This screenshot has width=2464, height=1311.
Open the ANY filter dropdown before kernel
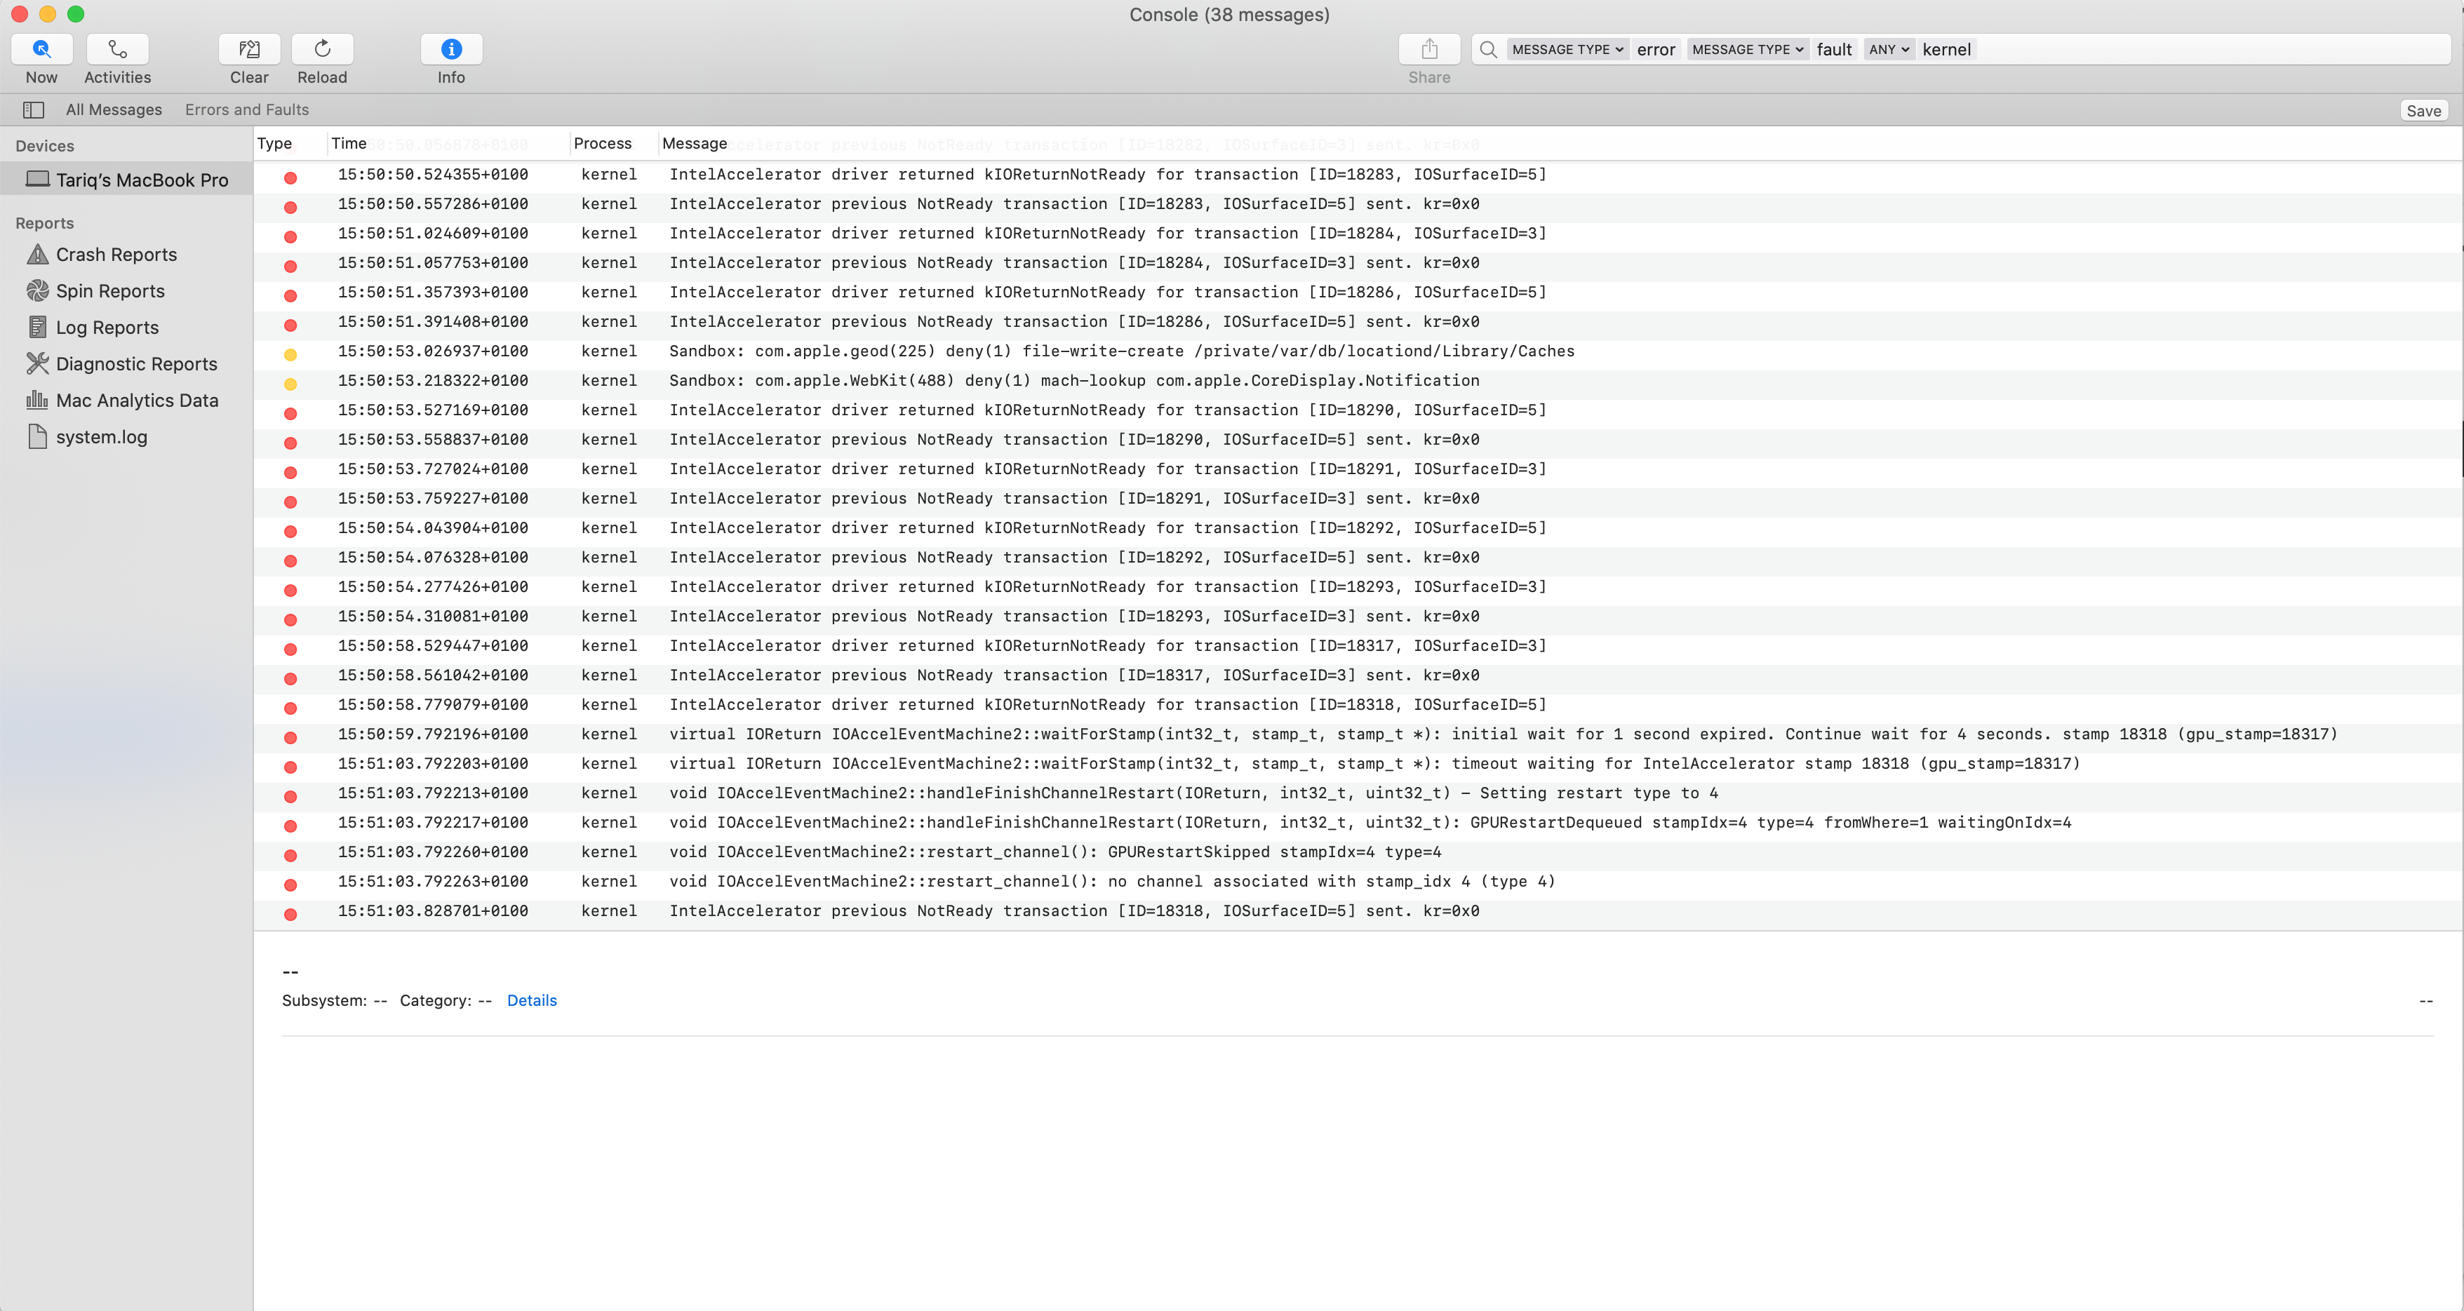tap(1888, 50)
